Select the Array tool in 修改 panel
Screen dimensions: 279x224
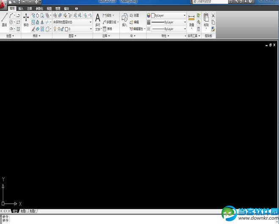pos(42,29)
